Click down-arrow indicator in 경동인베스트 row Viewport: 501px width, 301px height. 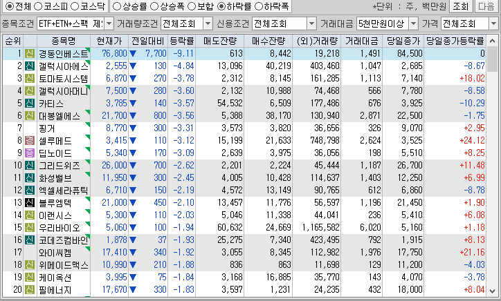pyautogui.click(x=133, y=54)
